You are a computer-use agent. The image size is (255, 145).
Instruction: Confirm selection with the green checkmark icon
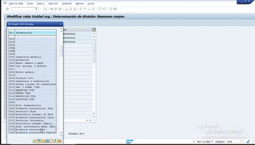pos(34,141)
